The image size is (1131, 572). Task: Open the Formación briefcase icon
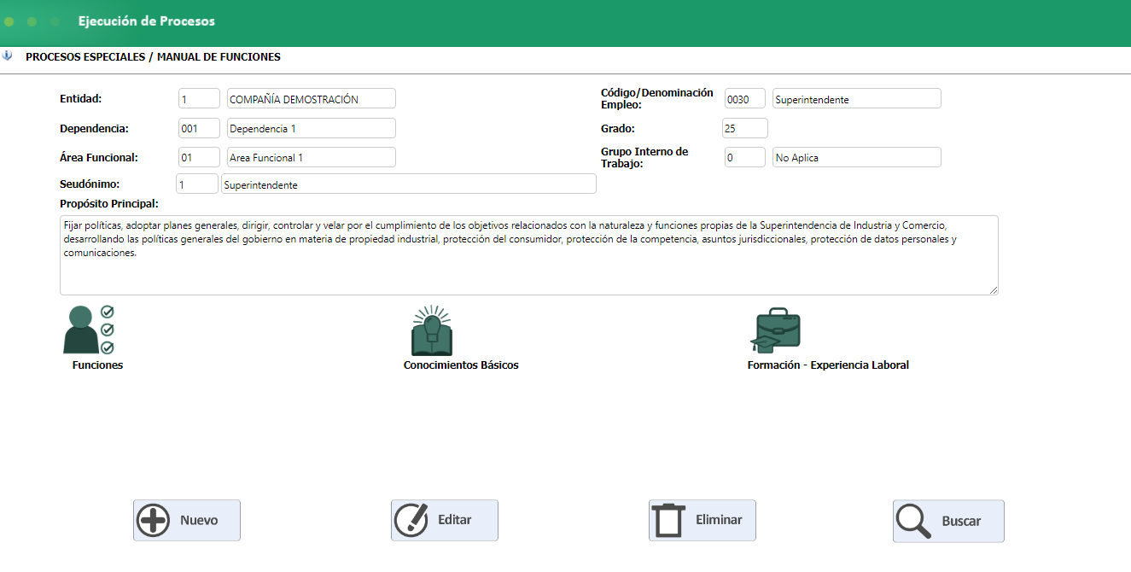coord(775,330)
